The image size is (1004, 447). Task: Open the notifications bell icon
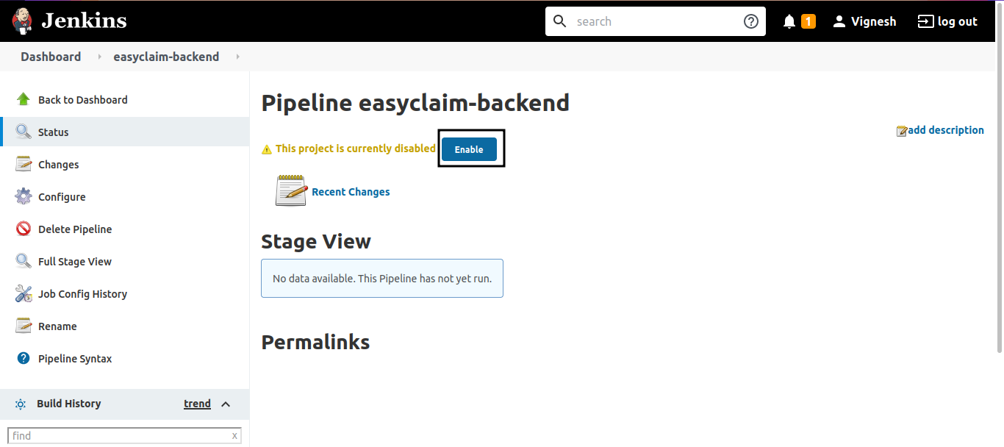coord(789,21)
